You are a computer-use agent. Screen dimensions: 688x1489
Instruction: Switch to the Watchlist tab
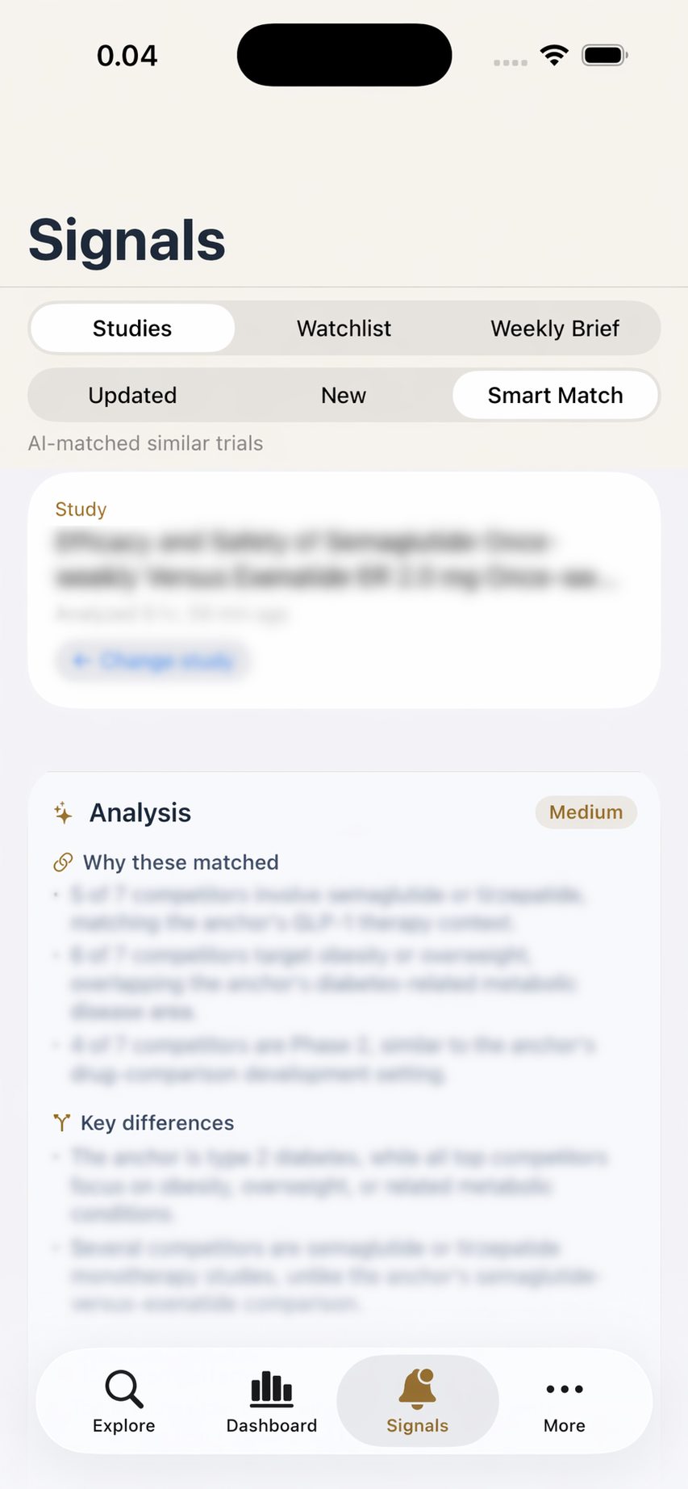point(344,328)
